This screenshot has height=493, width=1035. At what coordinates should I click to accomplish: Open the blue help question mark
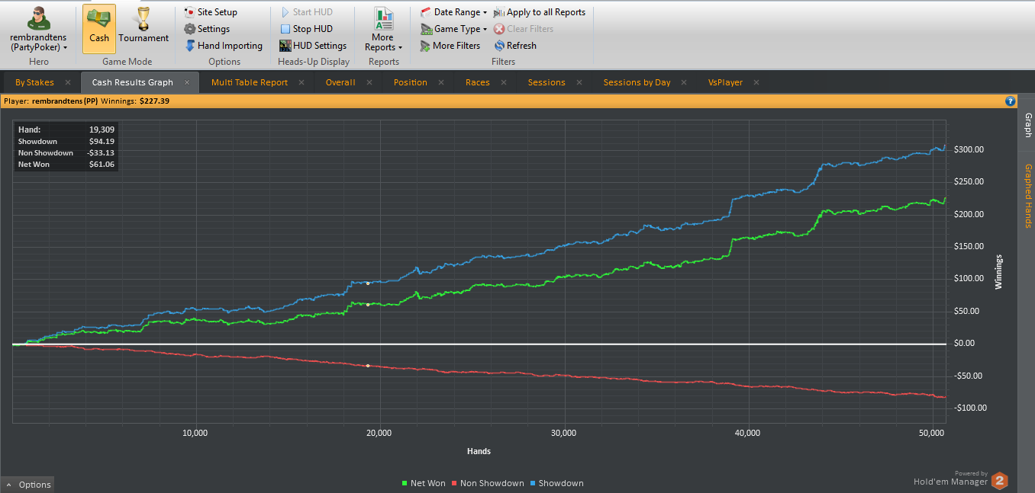click(x=1010, y=101)
